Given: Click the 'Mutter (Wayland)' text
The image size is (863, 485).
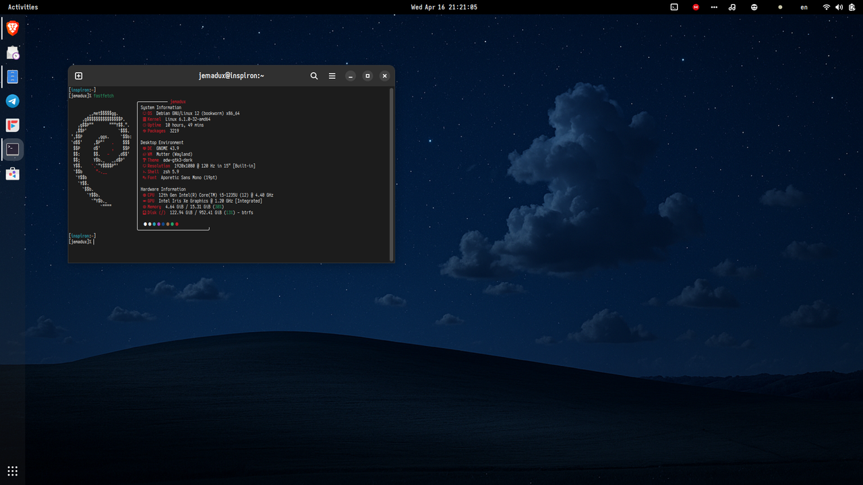Looking at the screenshot, I should click(174, 154).
